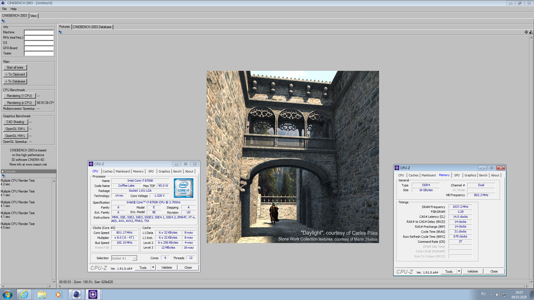Select the Pictures tab
534x300 pixels.
[64, 27]
